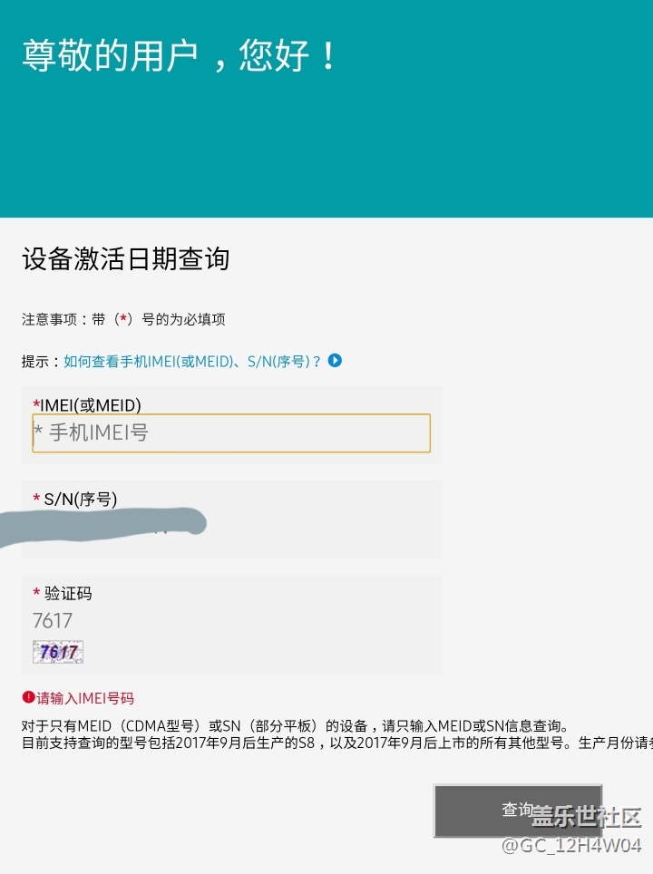Click into the S/N(序号) input field
The height and width of the screenshot is (874, 653).
pyautogui.click(x=231, y=526)
